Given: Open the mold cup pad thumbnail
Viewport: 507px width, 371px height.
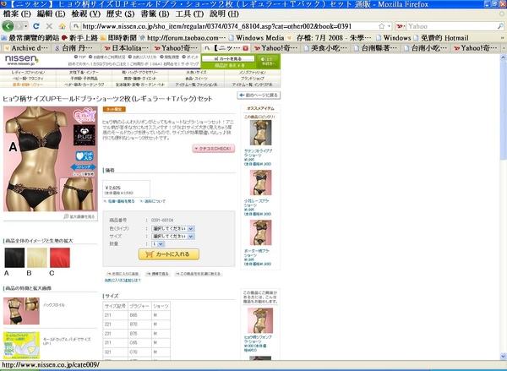Looking at the screenshot, I should pyautogui.click(x=21, y=346).
